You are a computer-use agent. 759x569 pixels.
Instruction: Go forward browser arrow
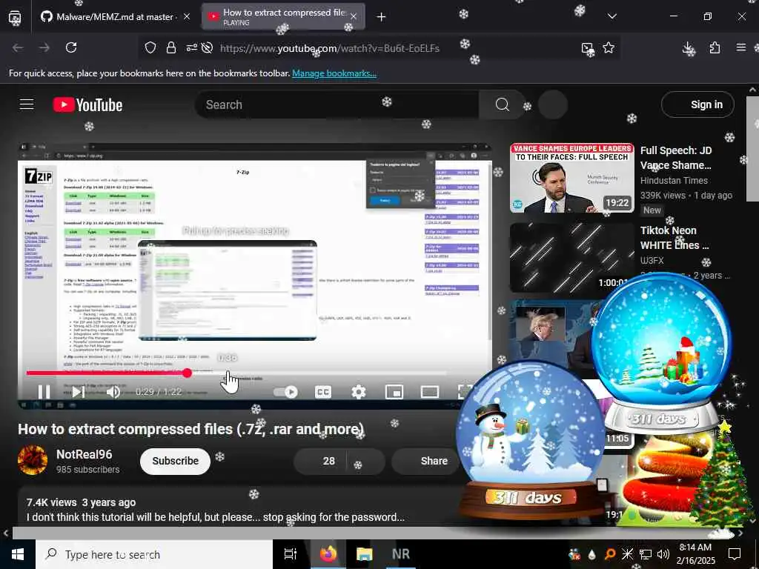[x=44, y=47]
